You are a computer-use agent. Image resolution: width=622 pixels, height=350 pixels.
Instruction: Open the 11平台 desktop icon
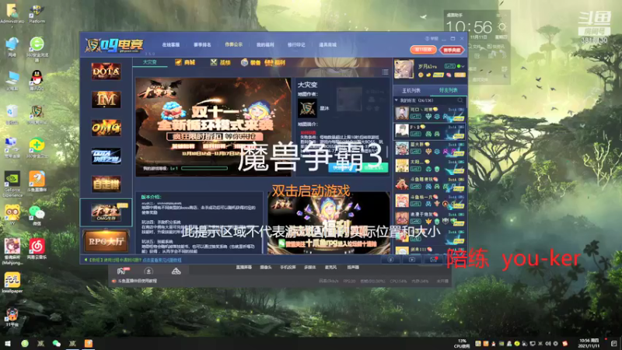click(x=12, y=317)
